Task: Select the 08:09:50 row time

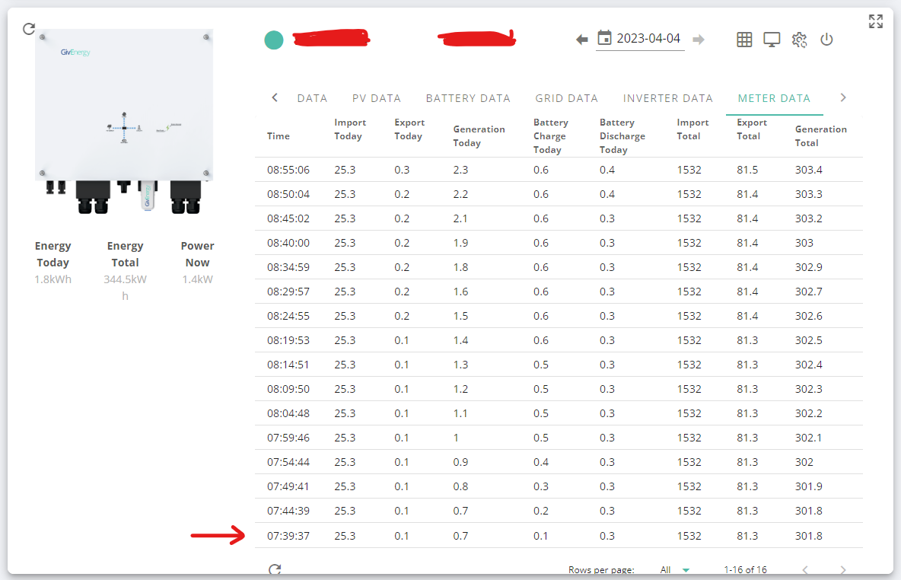Action: [288, 389]
